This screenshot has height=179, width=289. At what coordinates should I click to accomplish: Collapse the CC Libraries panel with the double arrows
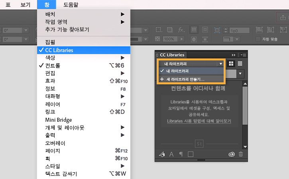[x=234, y=55]
